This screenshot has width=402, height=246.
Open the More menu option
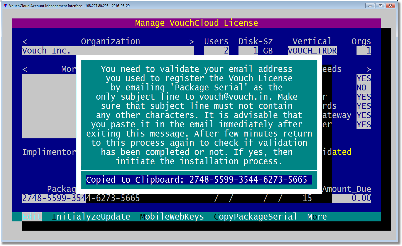317,217
